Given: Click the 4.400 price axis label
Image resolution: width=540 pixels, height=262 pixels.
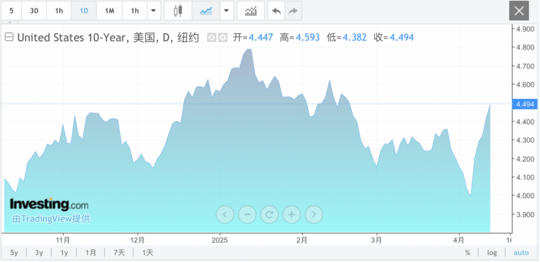Looking at the screenshot, I should [x=525, y=122].
